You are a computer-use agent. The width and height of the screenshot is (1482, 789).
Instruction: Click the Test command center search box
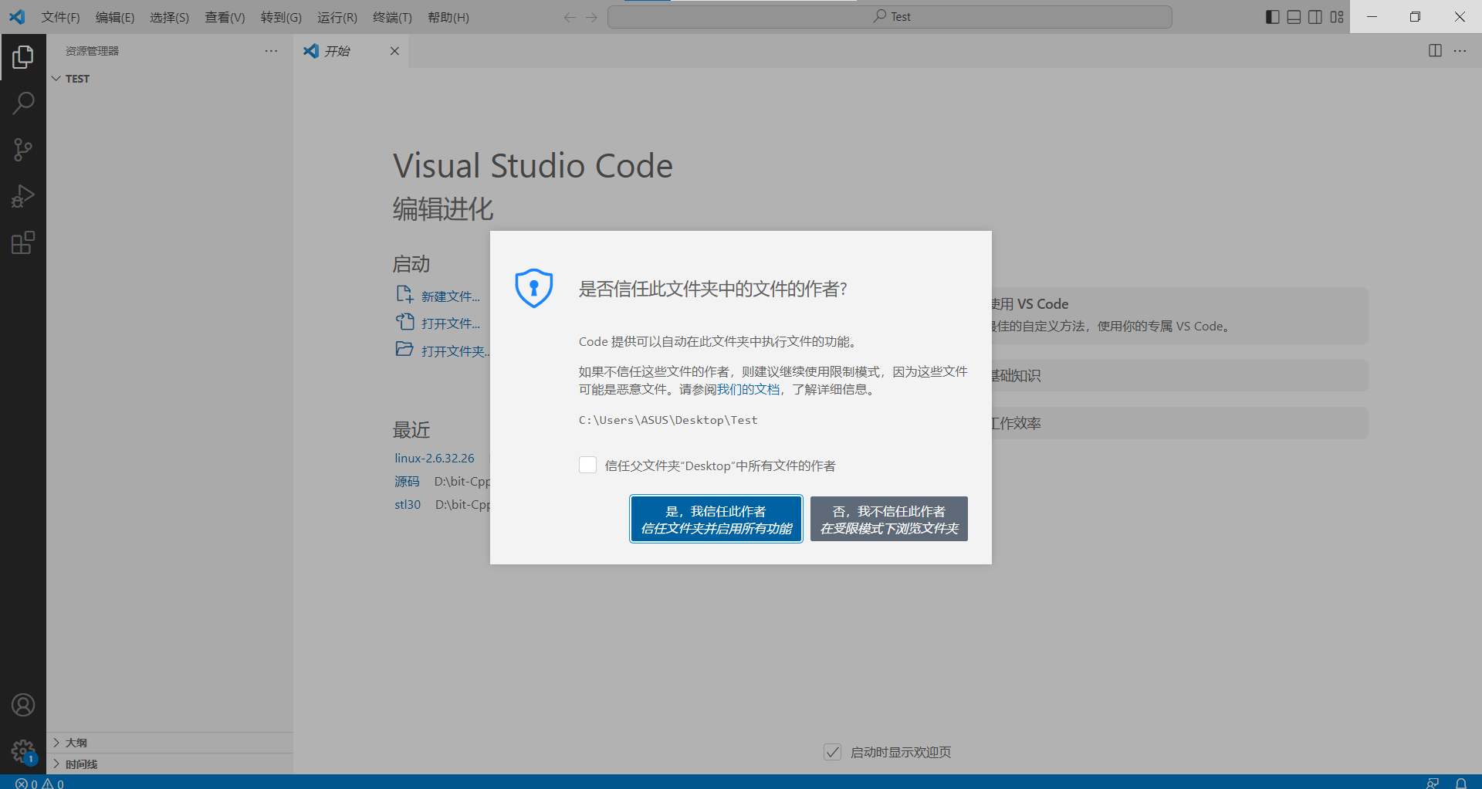point(890,17)
